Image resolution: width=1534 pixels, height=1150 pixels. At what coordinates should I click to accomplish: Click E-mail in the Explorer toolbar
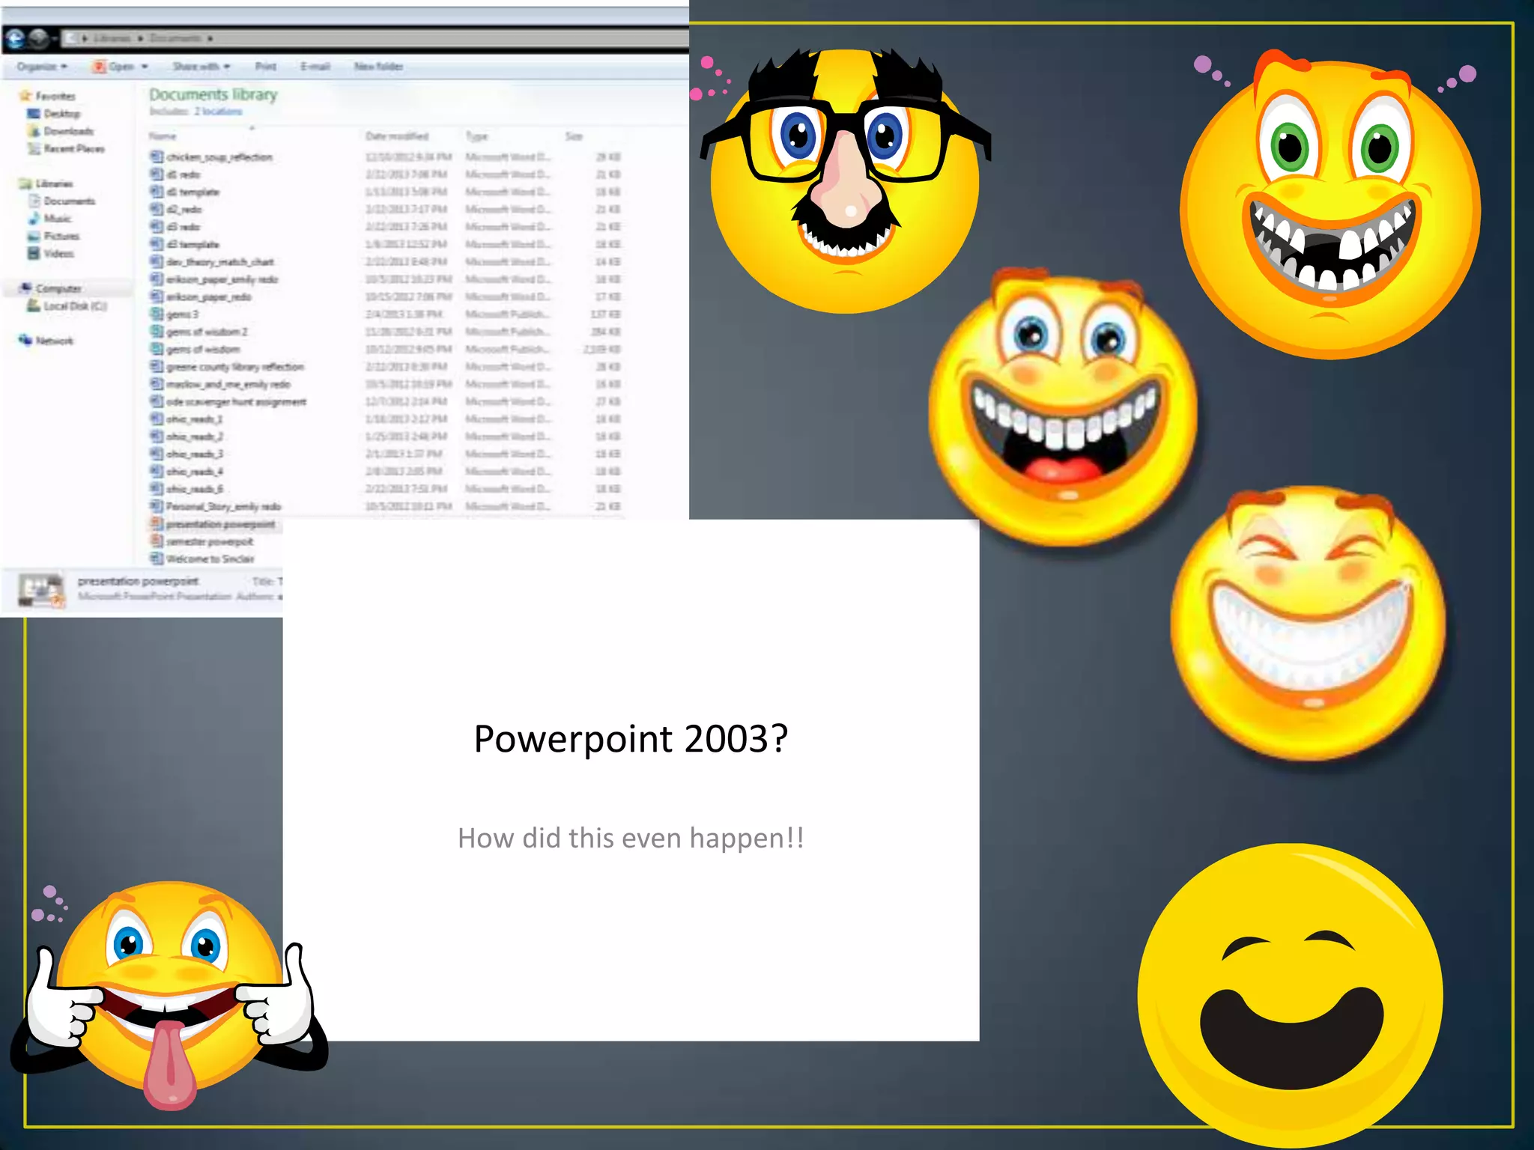[315, 67]
